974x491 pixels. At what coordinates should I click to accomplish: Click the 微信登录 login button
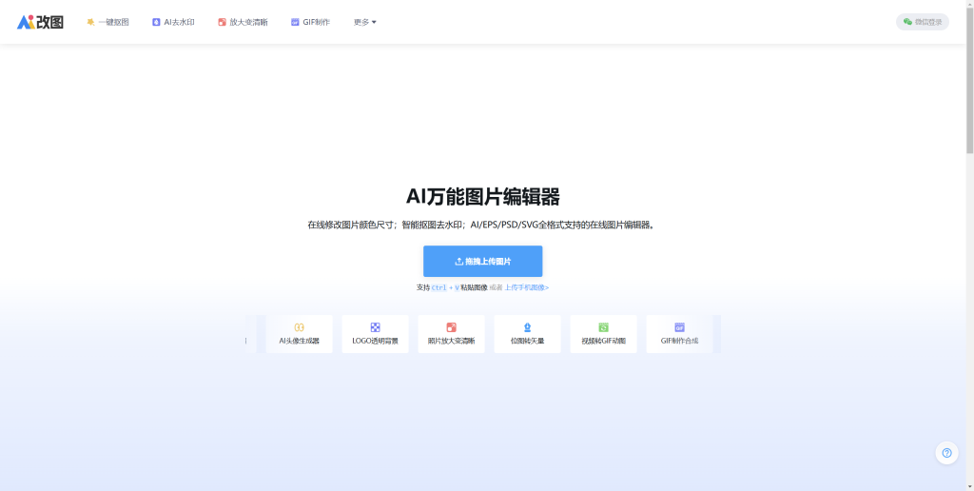point(923,22)
